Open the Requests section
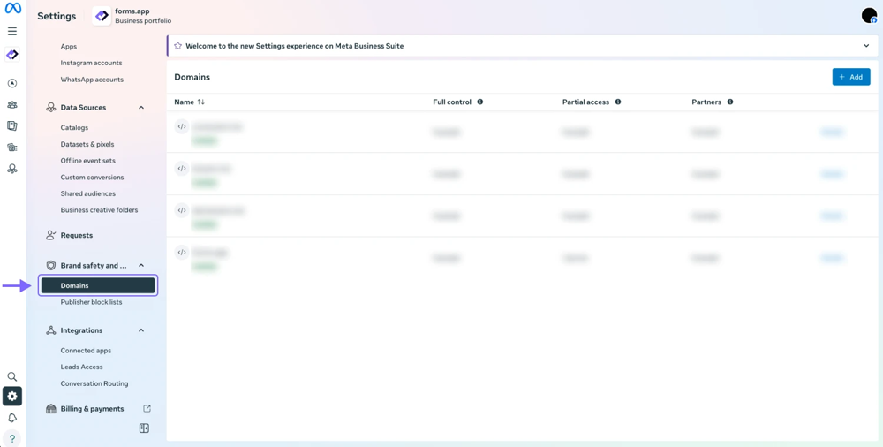 tap(77, 235)
